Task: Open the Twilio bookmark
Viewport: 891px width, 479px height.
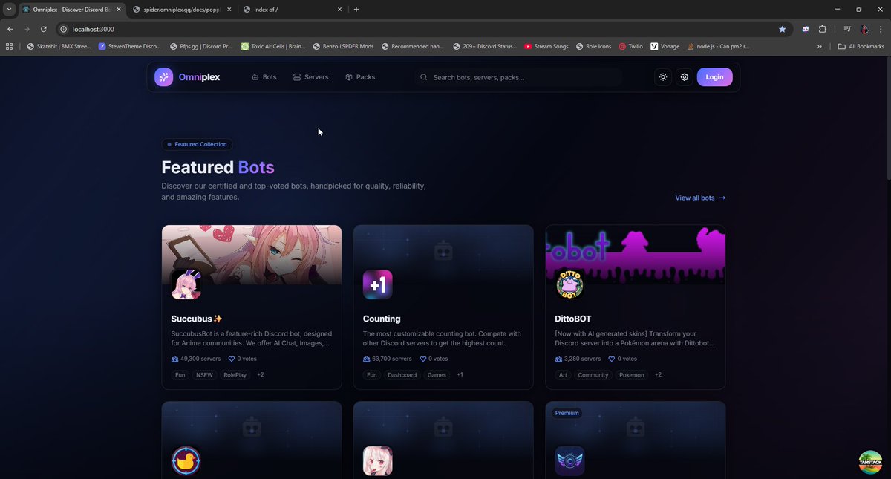Action: pos(630,46)
